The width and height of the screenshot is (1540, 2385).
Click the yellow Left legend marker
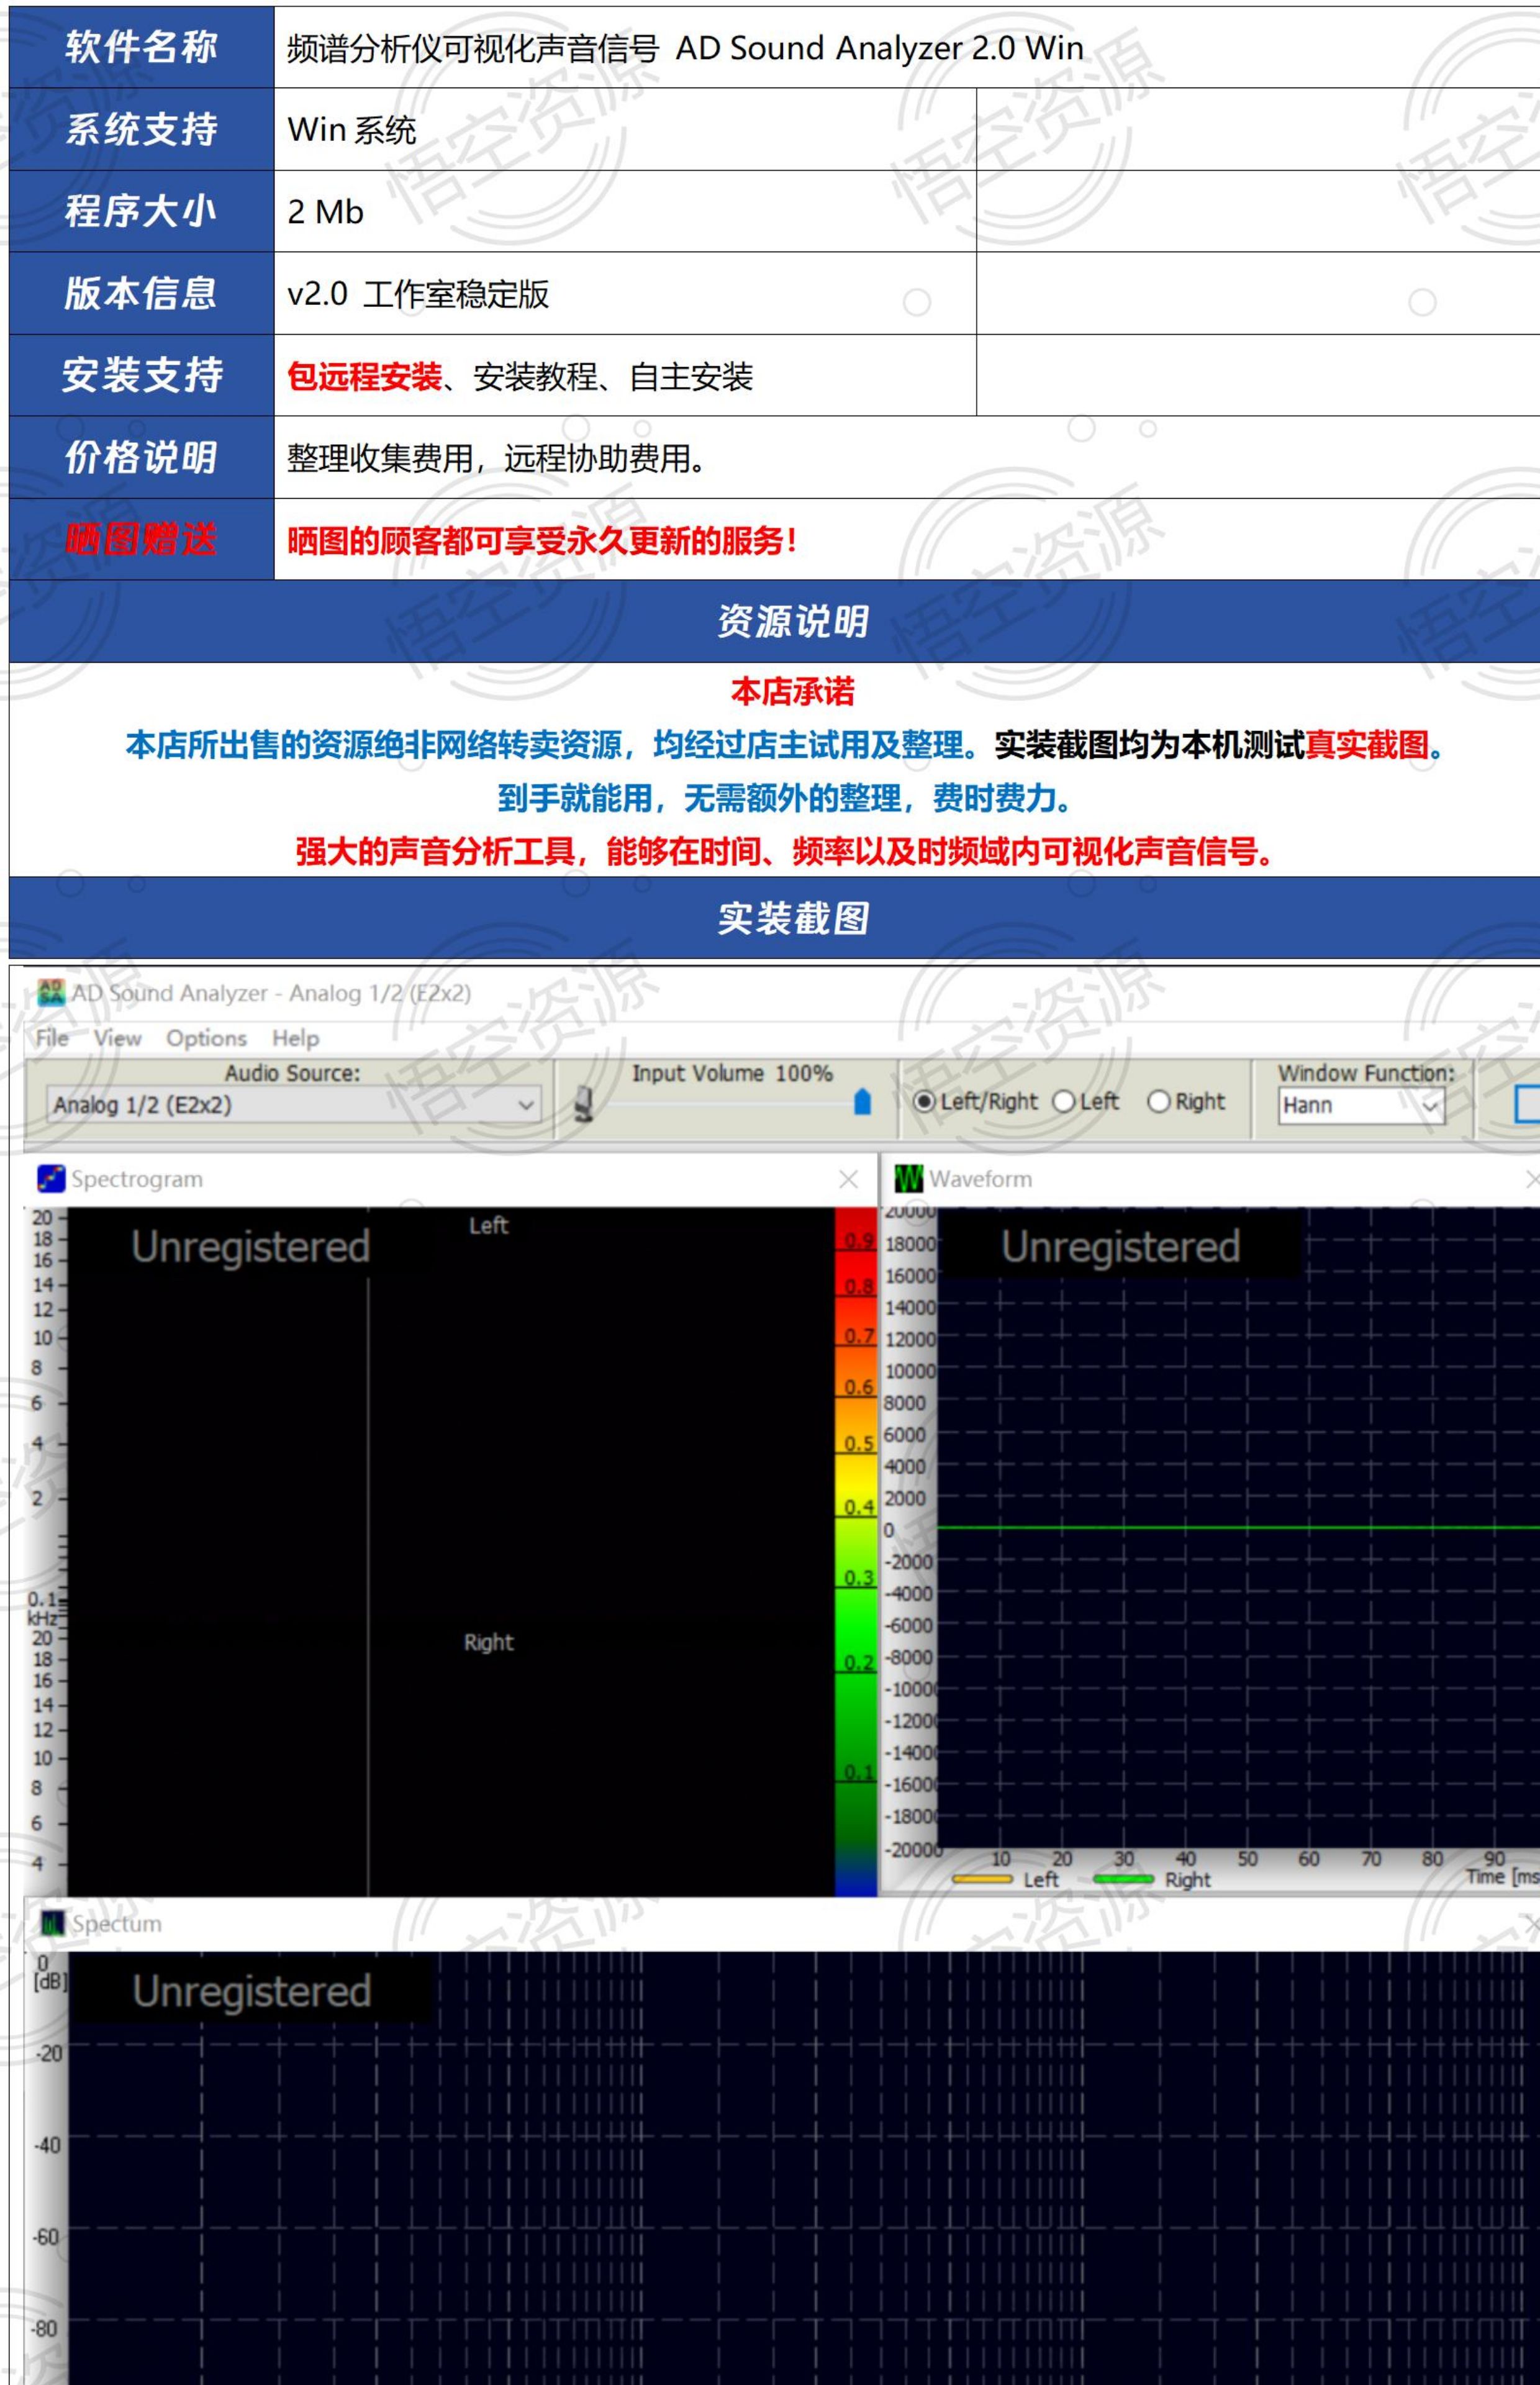[x=982, y=1880]
